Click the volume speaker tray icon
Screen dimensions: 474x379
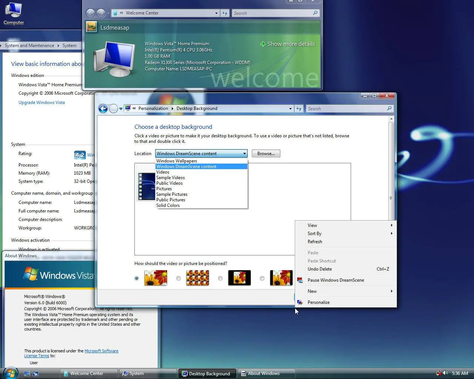pos(445,373)
